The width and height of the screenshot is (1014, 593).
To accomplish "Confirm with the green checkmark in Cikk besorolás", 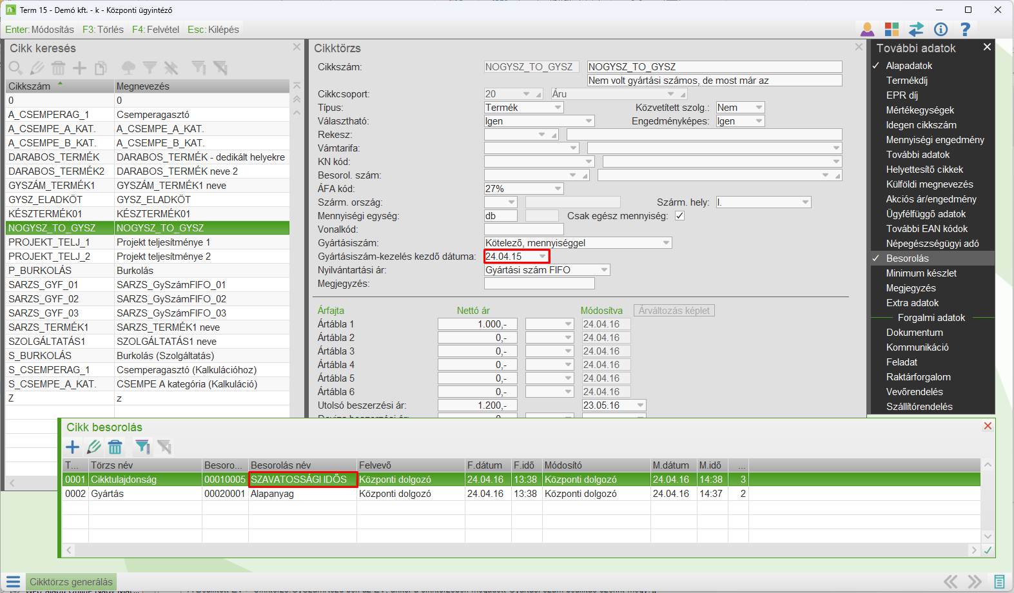I will tap(988, 550).
